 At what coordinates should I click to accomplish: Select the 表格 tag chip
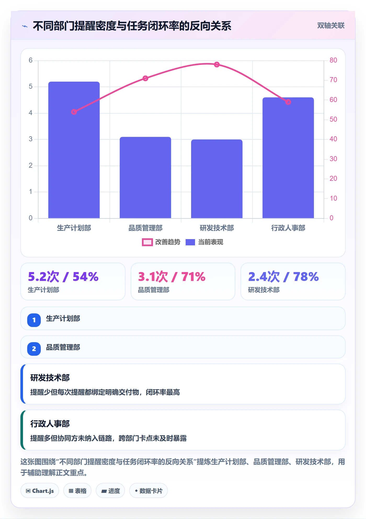tap(77, 491)
